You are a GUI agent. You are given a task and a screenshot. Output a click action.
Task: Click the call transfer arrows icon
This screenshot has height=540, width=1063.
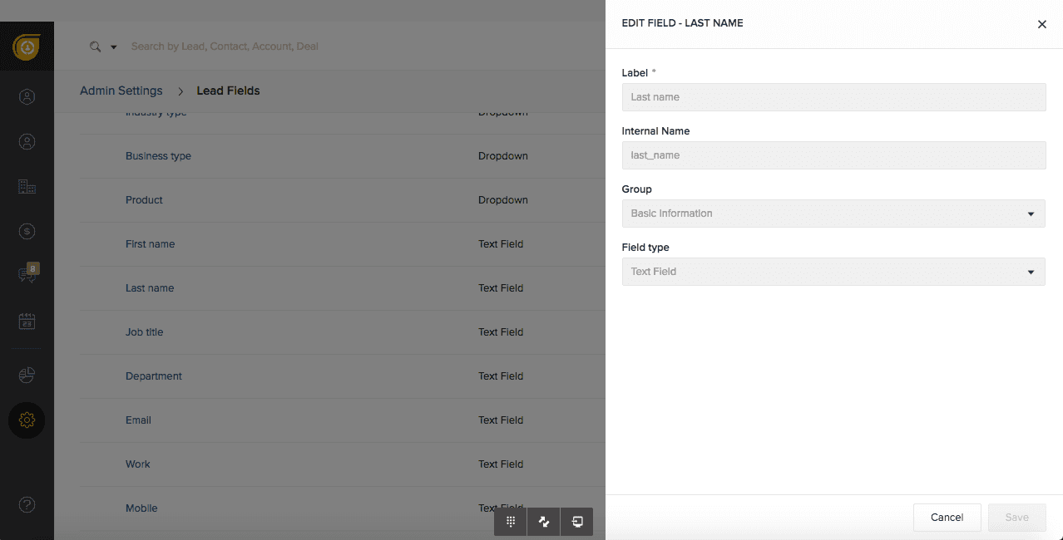[544, 522]
